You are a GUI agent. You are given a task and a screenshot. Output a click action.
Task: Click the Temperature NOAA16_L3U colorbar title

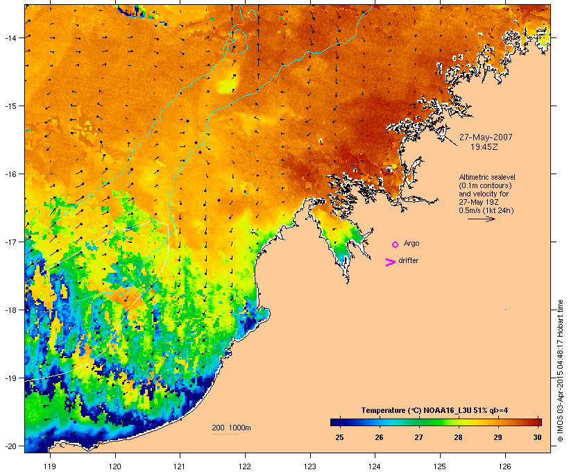434,410
